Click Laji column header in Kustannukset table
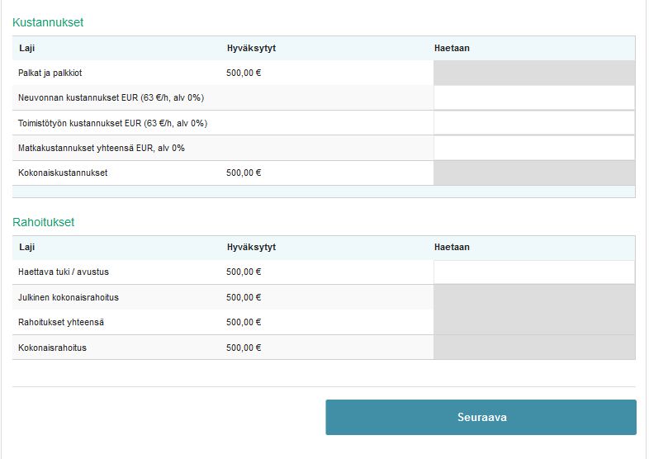The width and height of the screenshot is (649, 459). click(27, 48)
